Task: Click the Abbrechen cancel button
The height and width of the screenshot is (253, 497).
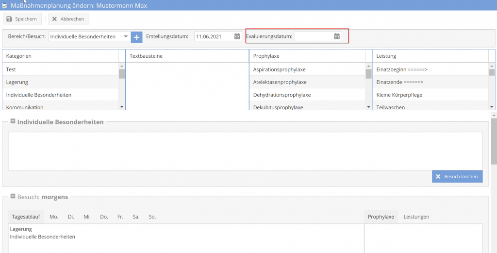Action: point(68,19)
